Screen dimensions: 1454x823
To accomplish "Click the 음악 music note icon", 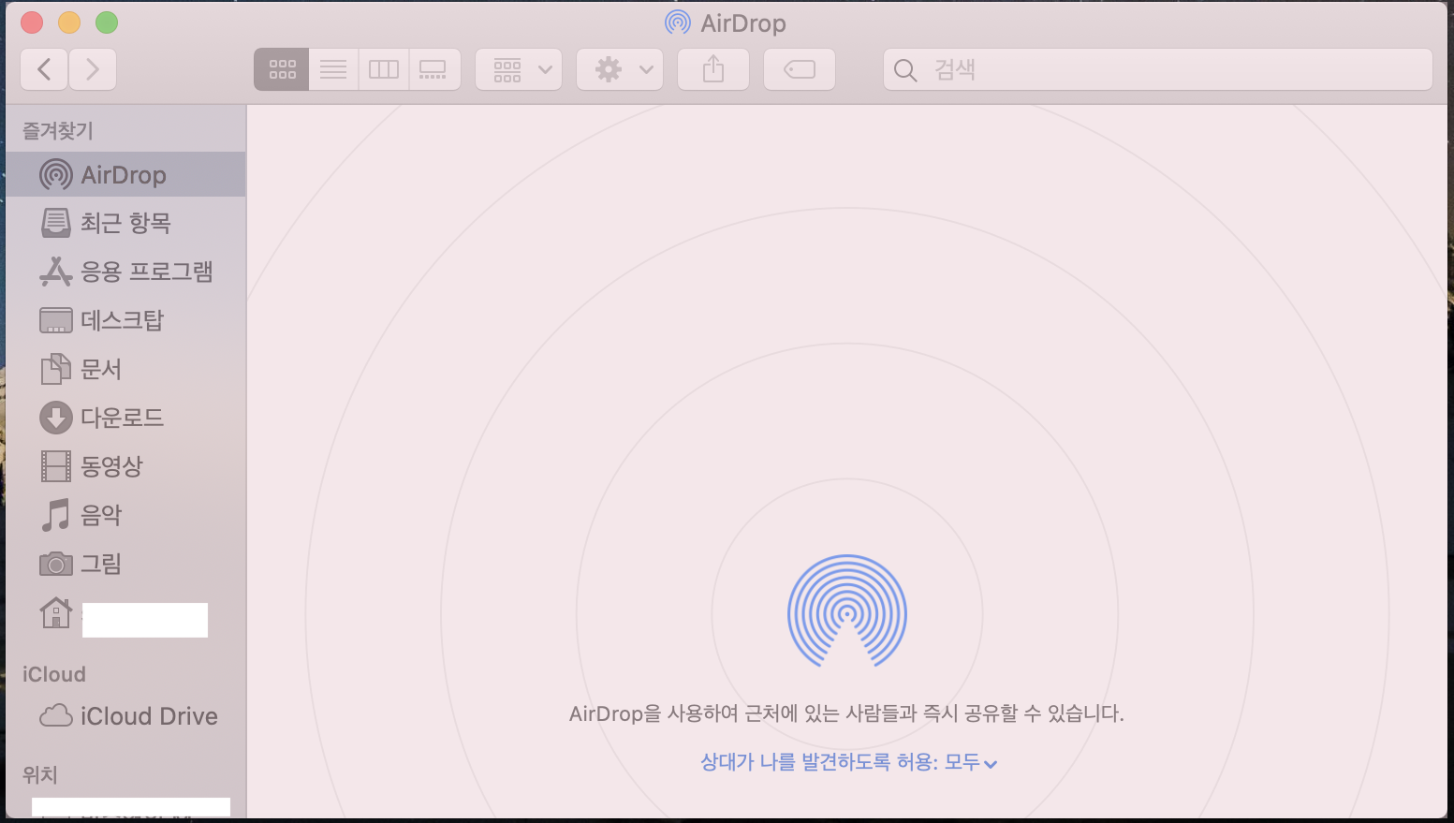I will click(56, 515).
